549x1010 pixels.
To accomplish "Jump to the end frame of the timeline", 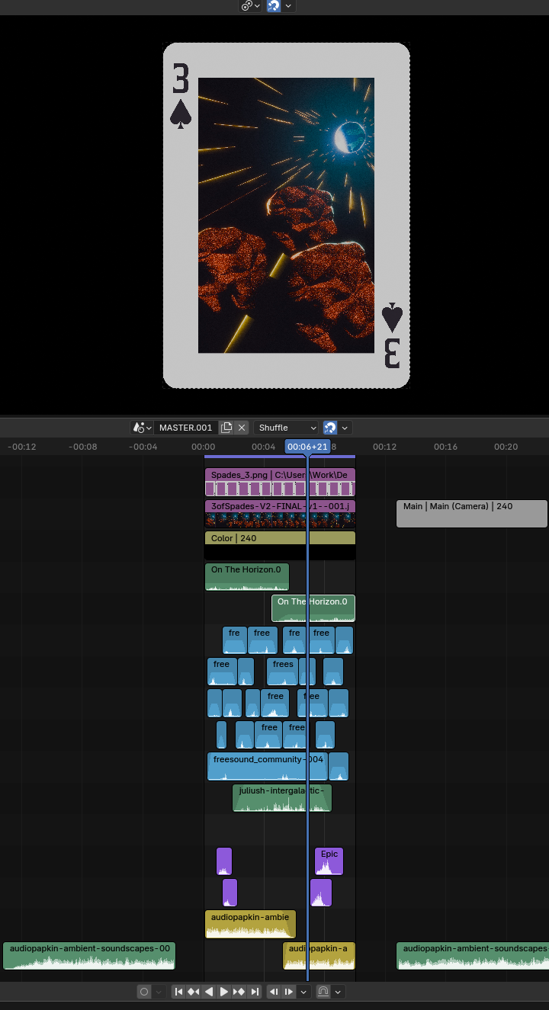I will pos(255,992).
